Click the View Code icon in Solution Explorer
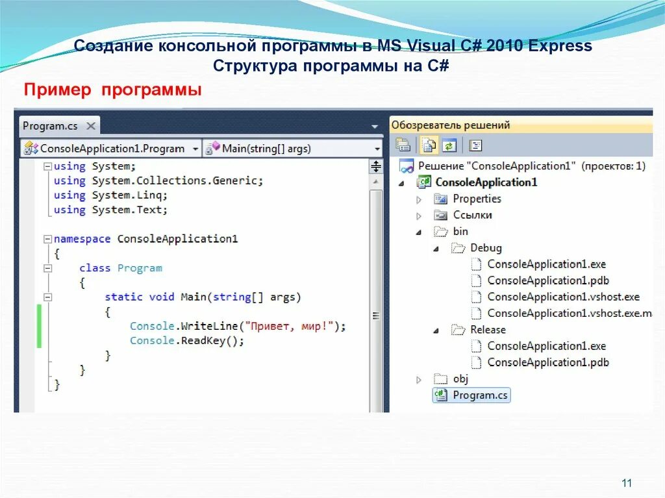Image resolution: width=665 pixels, height=498 pixels. tap(476, 145)
